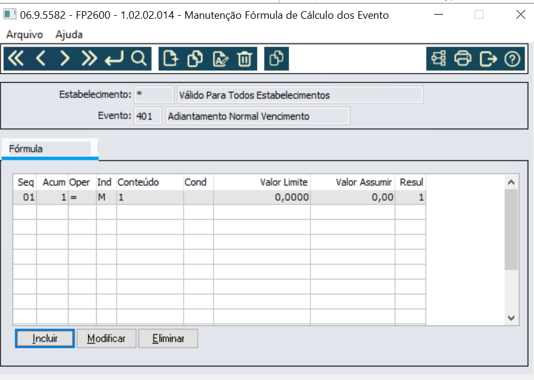534x380 pixels.
Task: Click the standalone copy formula icon
Action: pos(276,59)
